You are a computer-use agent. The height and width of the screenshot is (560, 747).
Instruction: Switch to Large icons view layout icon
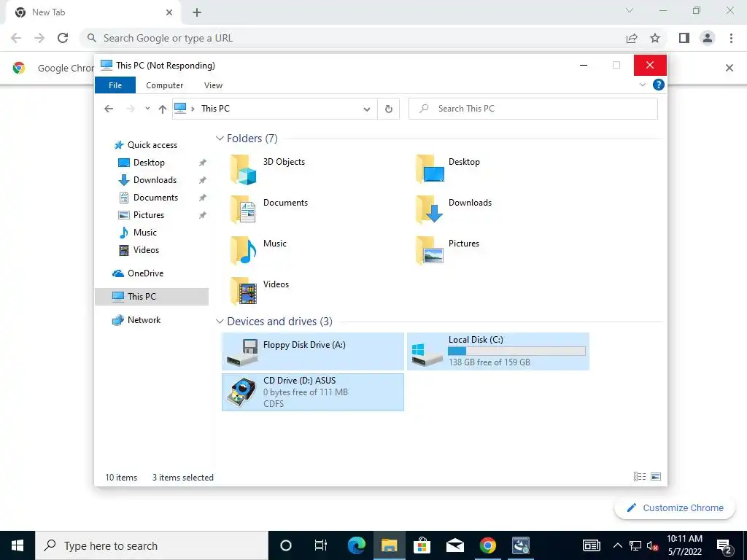click(x=656, y=477)
